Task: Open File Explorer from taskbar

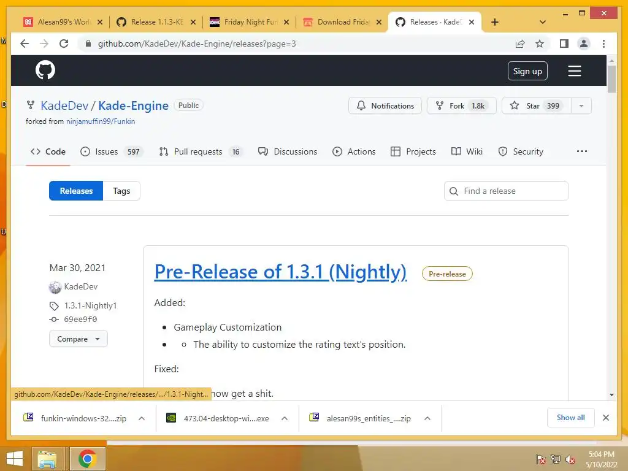Action: coord(47,459)
